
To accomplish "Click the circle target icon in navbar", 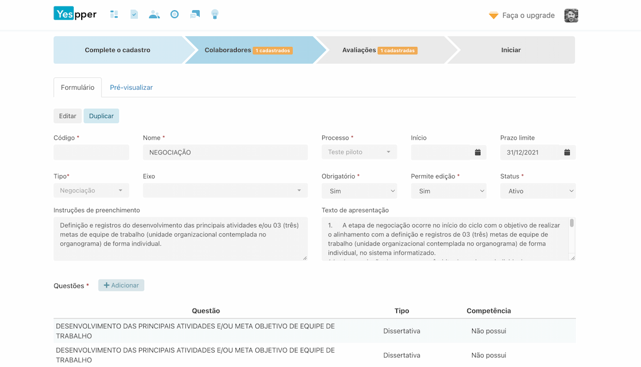I will [175, 14].
